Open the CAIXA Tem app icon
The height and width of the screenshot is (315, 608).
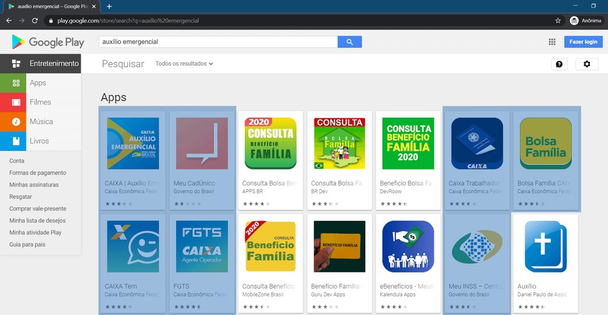tap(133, 247)
